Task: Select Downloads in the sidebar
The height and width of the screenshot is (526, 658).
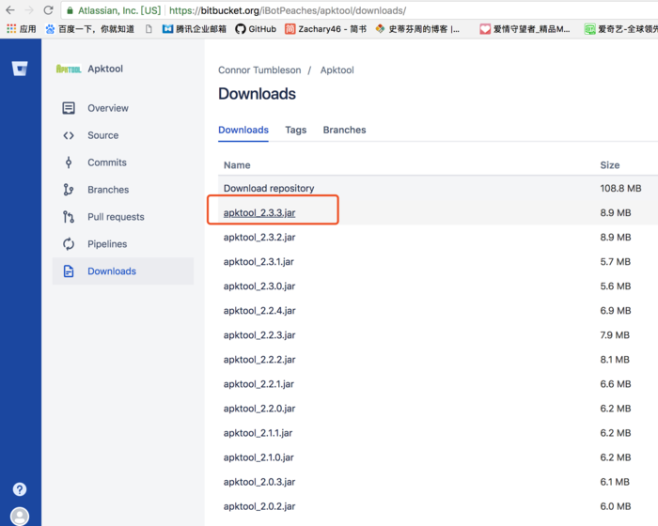Action: click(123, 271)
